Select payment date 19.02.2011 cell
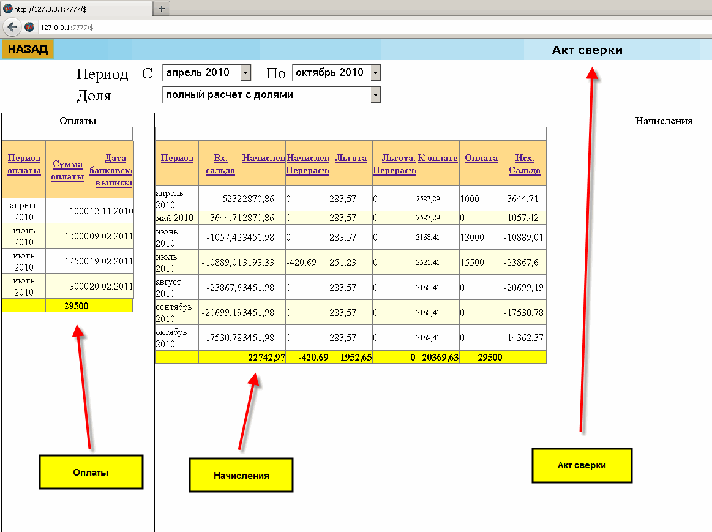712x532 pixels. click(x=111, y=261)
